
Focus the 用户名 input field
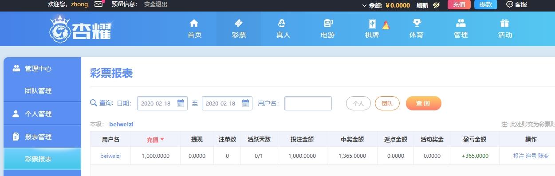point(308,103)
